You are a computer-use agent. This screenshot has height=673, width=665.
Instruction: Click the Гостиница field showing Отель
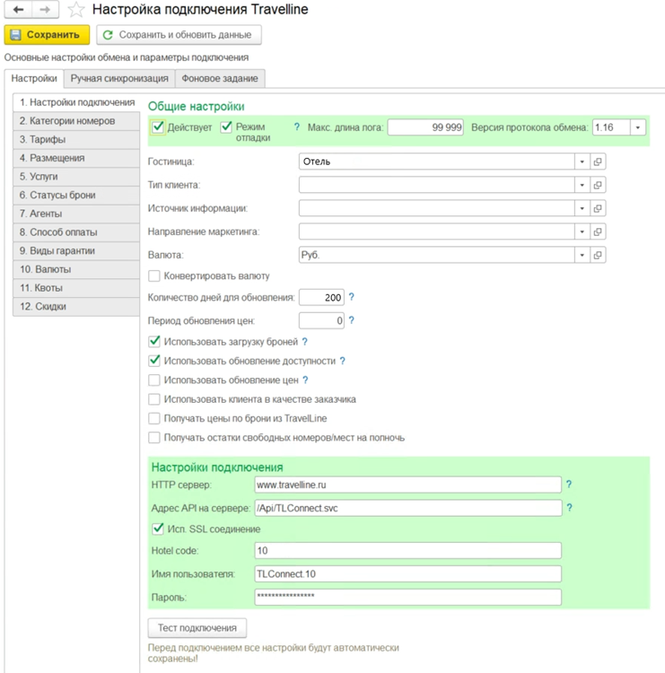(x=437, y=162)
